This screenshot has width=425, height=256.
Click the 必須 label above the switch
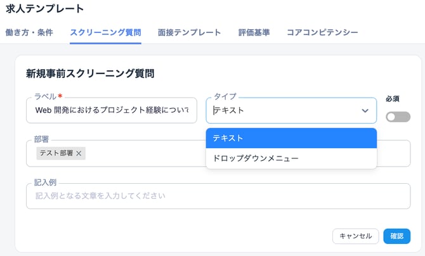(x=392, y=99)
